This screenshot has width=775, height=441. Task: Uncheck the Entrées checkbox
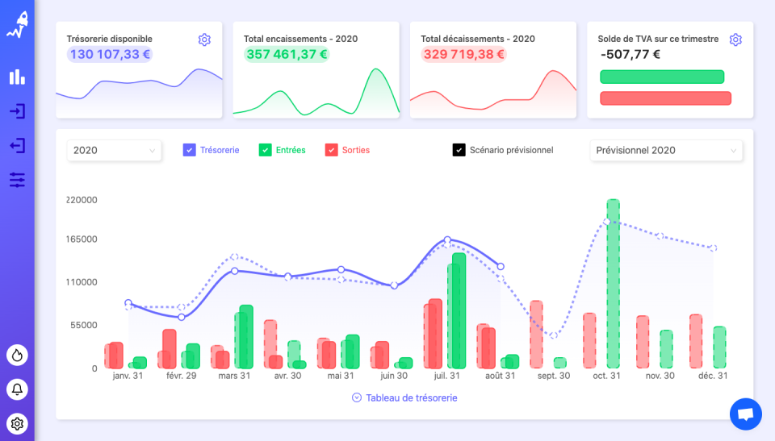click(x=265, y=150)
